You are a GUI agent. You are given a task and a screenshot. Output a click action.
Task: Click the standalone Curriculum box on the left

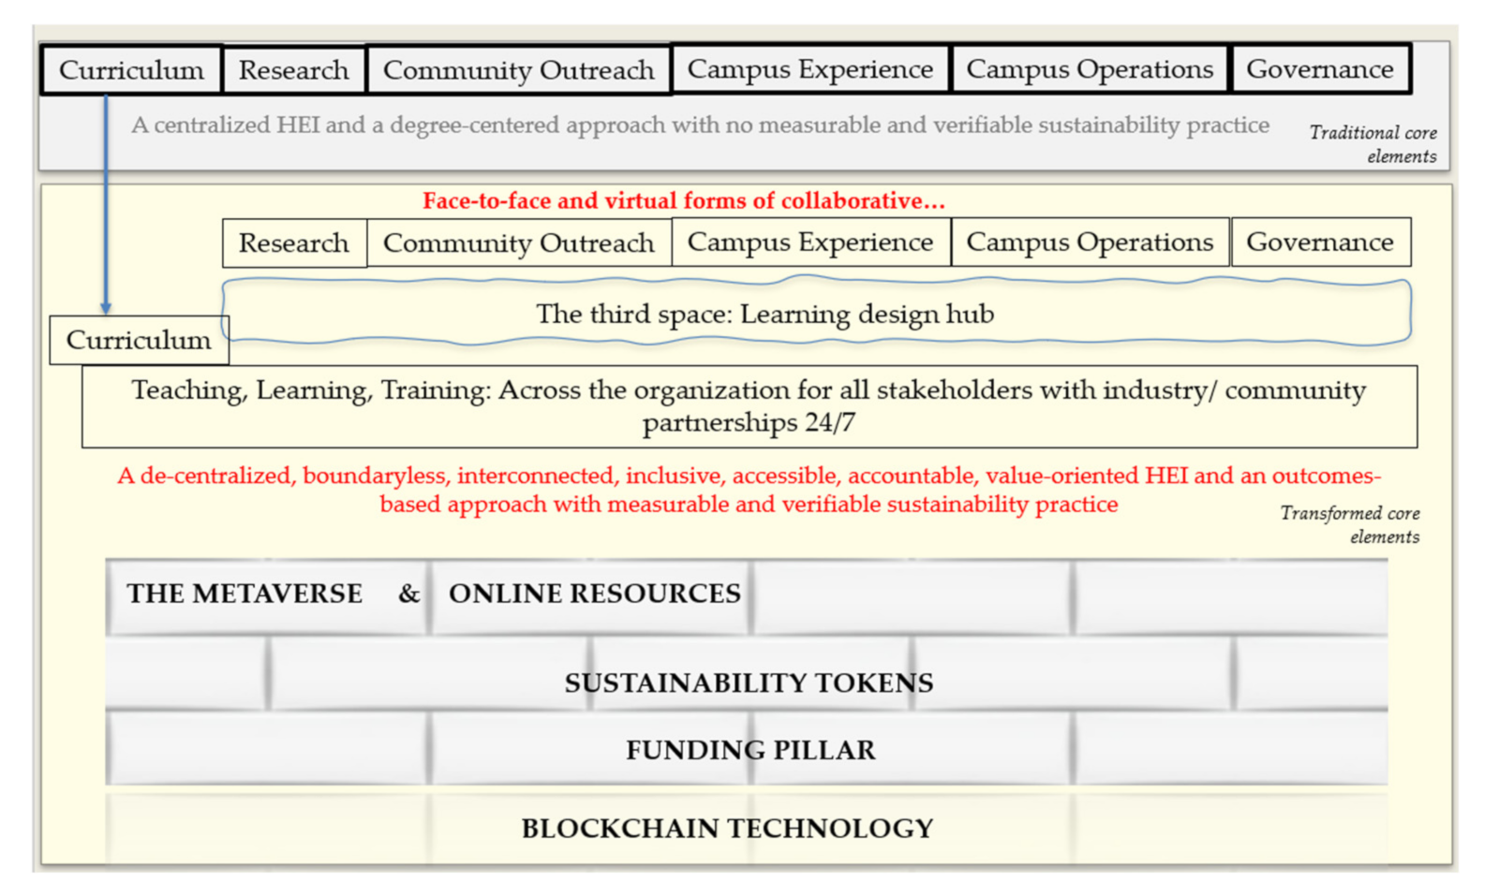click(x=139, y=340)
